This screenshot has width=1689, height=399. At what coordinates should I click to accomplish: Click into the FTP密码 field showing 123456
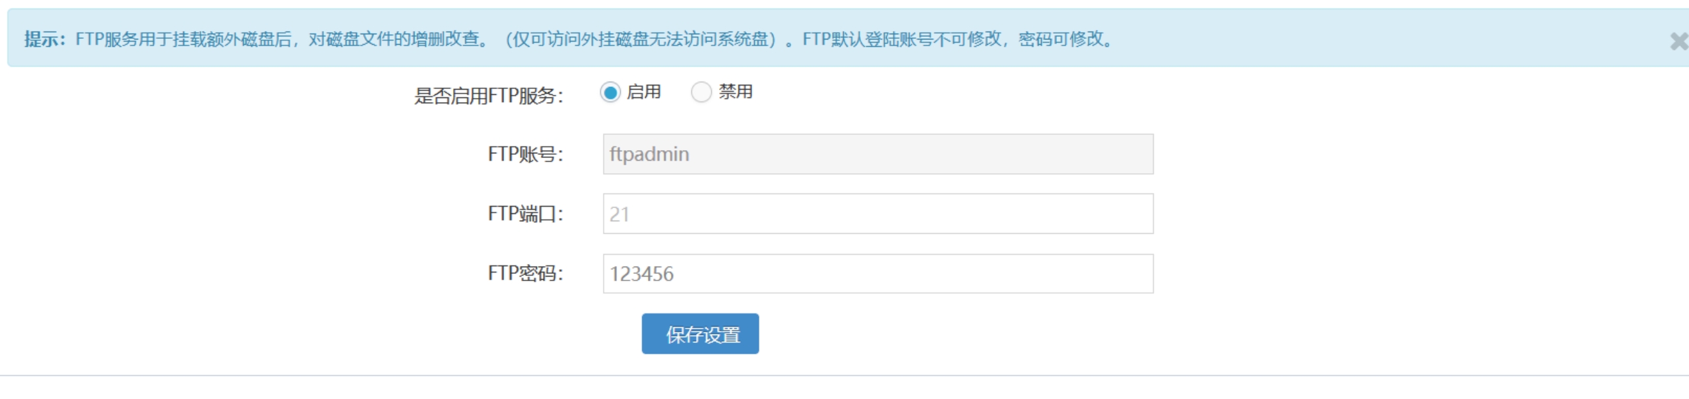(x=878, y=273)
